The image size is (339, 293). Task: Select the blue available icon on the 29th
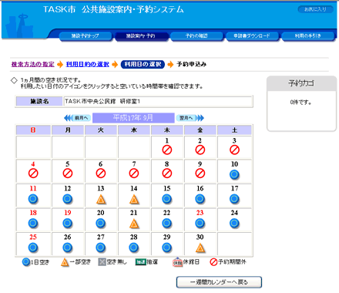tap(167, 248)
